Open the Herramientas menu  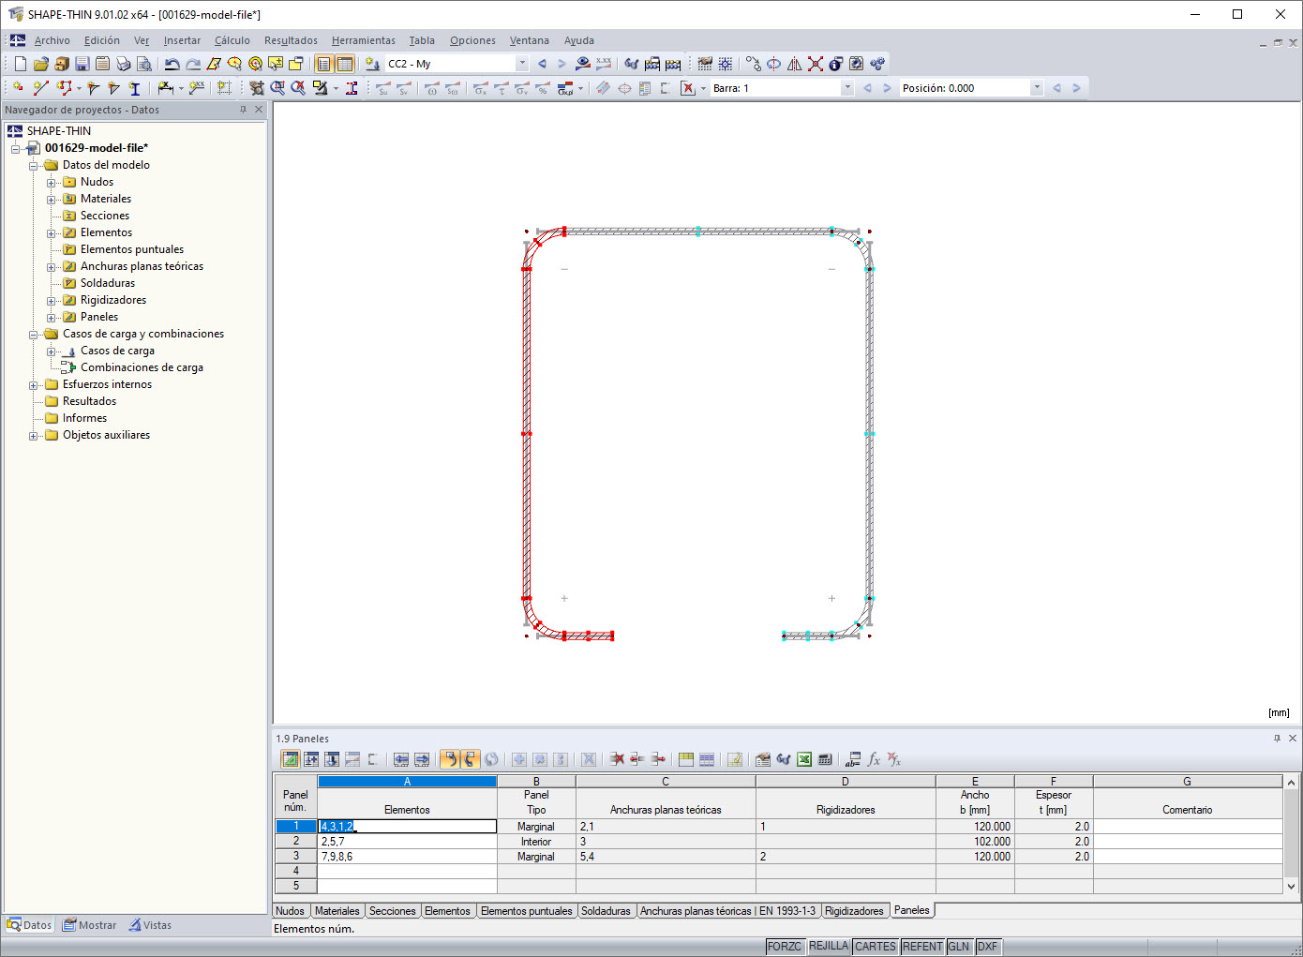(364, 40)
